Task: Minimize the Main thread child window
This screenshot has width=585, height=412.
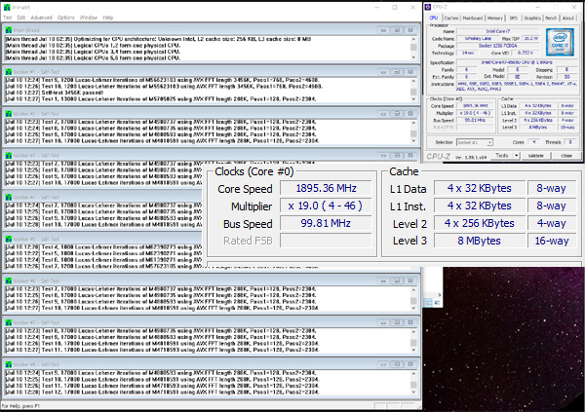Action: 383,30
